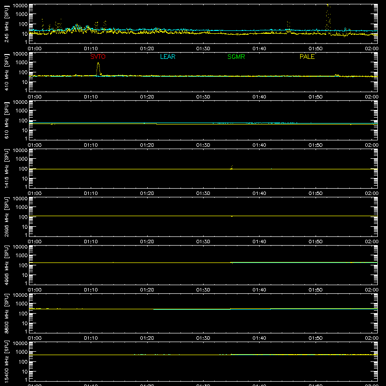Click the 4995 MHz flux step near 01:35

232,262
